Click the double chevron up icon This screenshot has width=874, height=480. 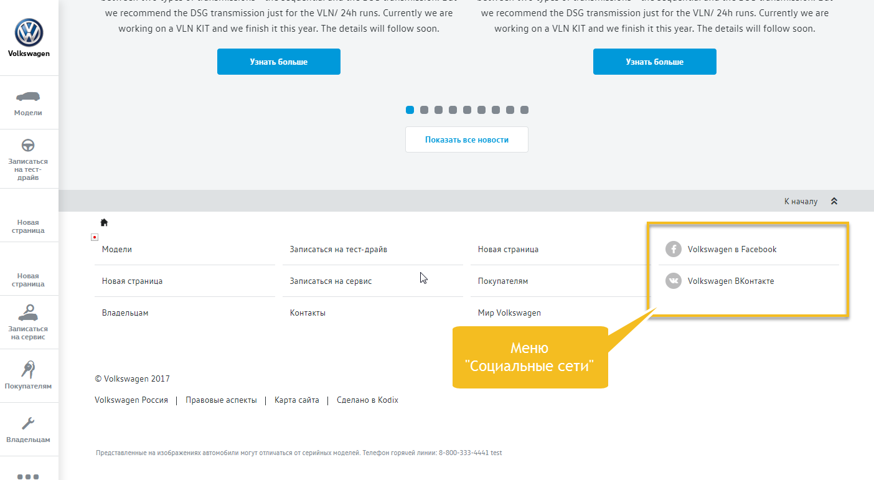(834, 201)
